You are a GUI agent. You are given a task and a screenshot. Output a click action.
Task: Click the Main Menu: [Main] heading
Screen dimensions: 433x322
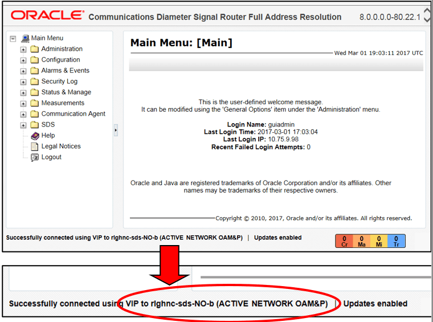pyautogui.click(x=181, y=43)
